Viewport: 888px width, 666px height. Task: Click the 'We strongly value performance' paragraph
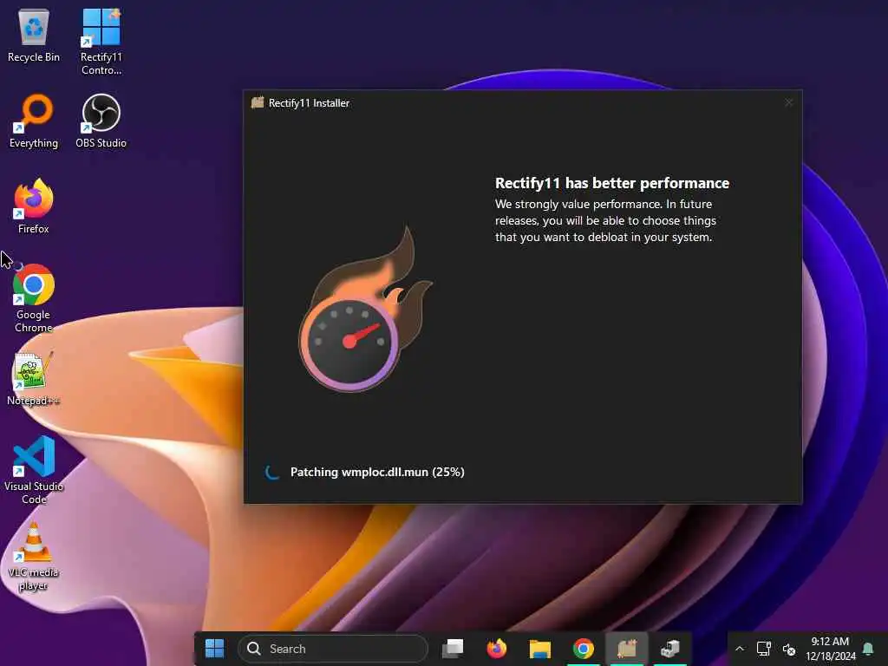[x=605, y=220]
